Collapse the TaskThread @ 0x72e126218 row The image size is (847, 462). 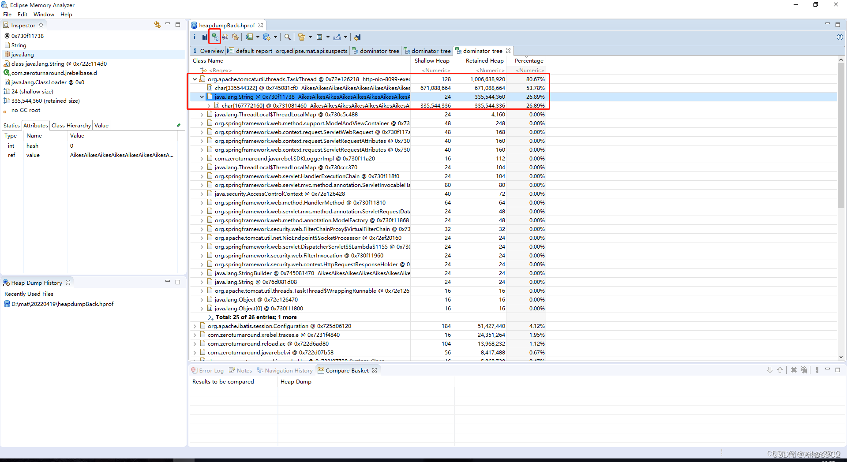[x=195, y=79]
